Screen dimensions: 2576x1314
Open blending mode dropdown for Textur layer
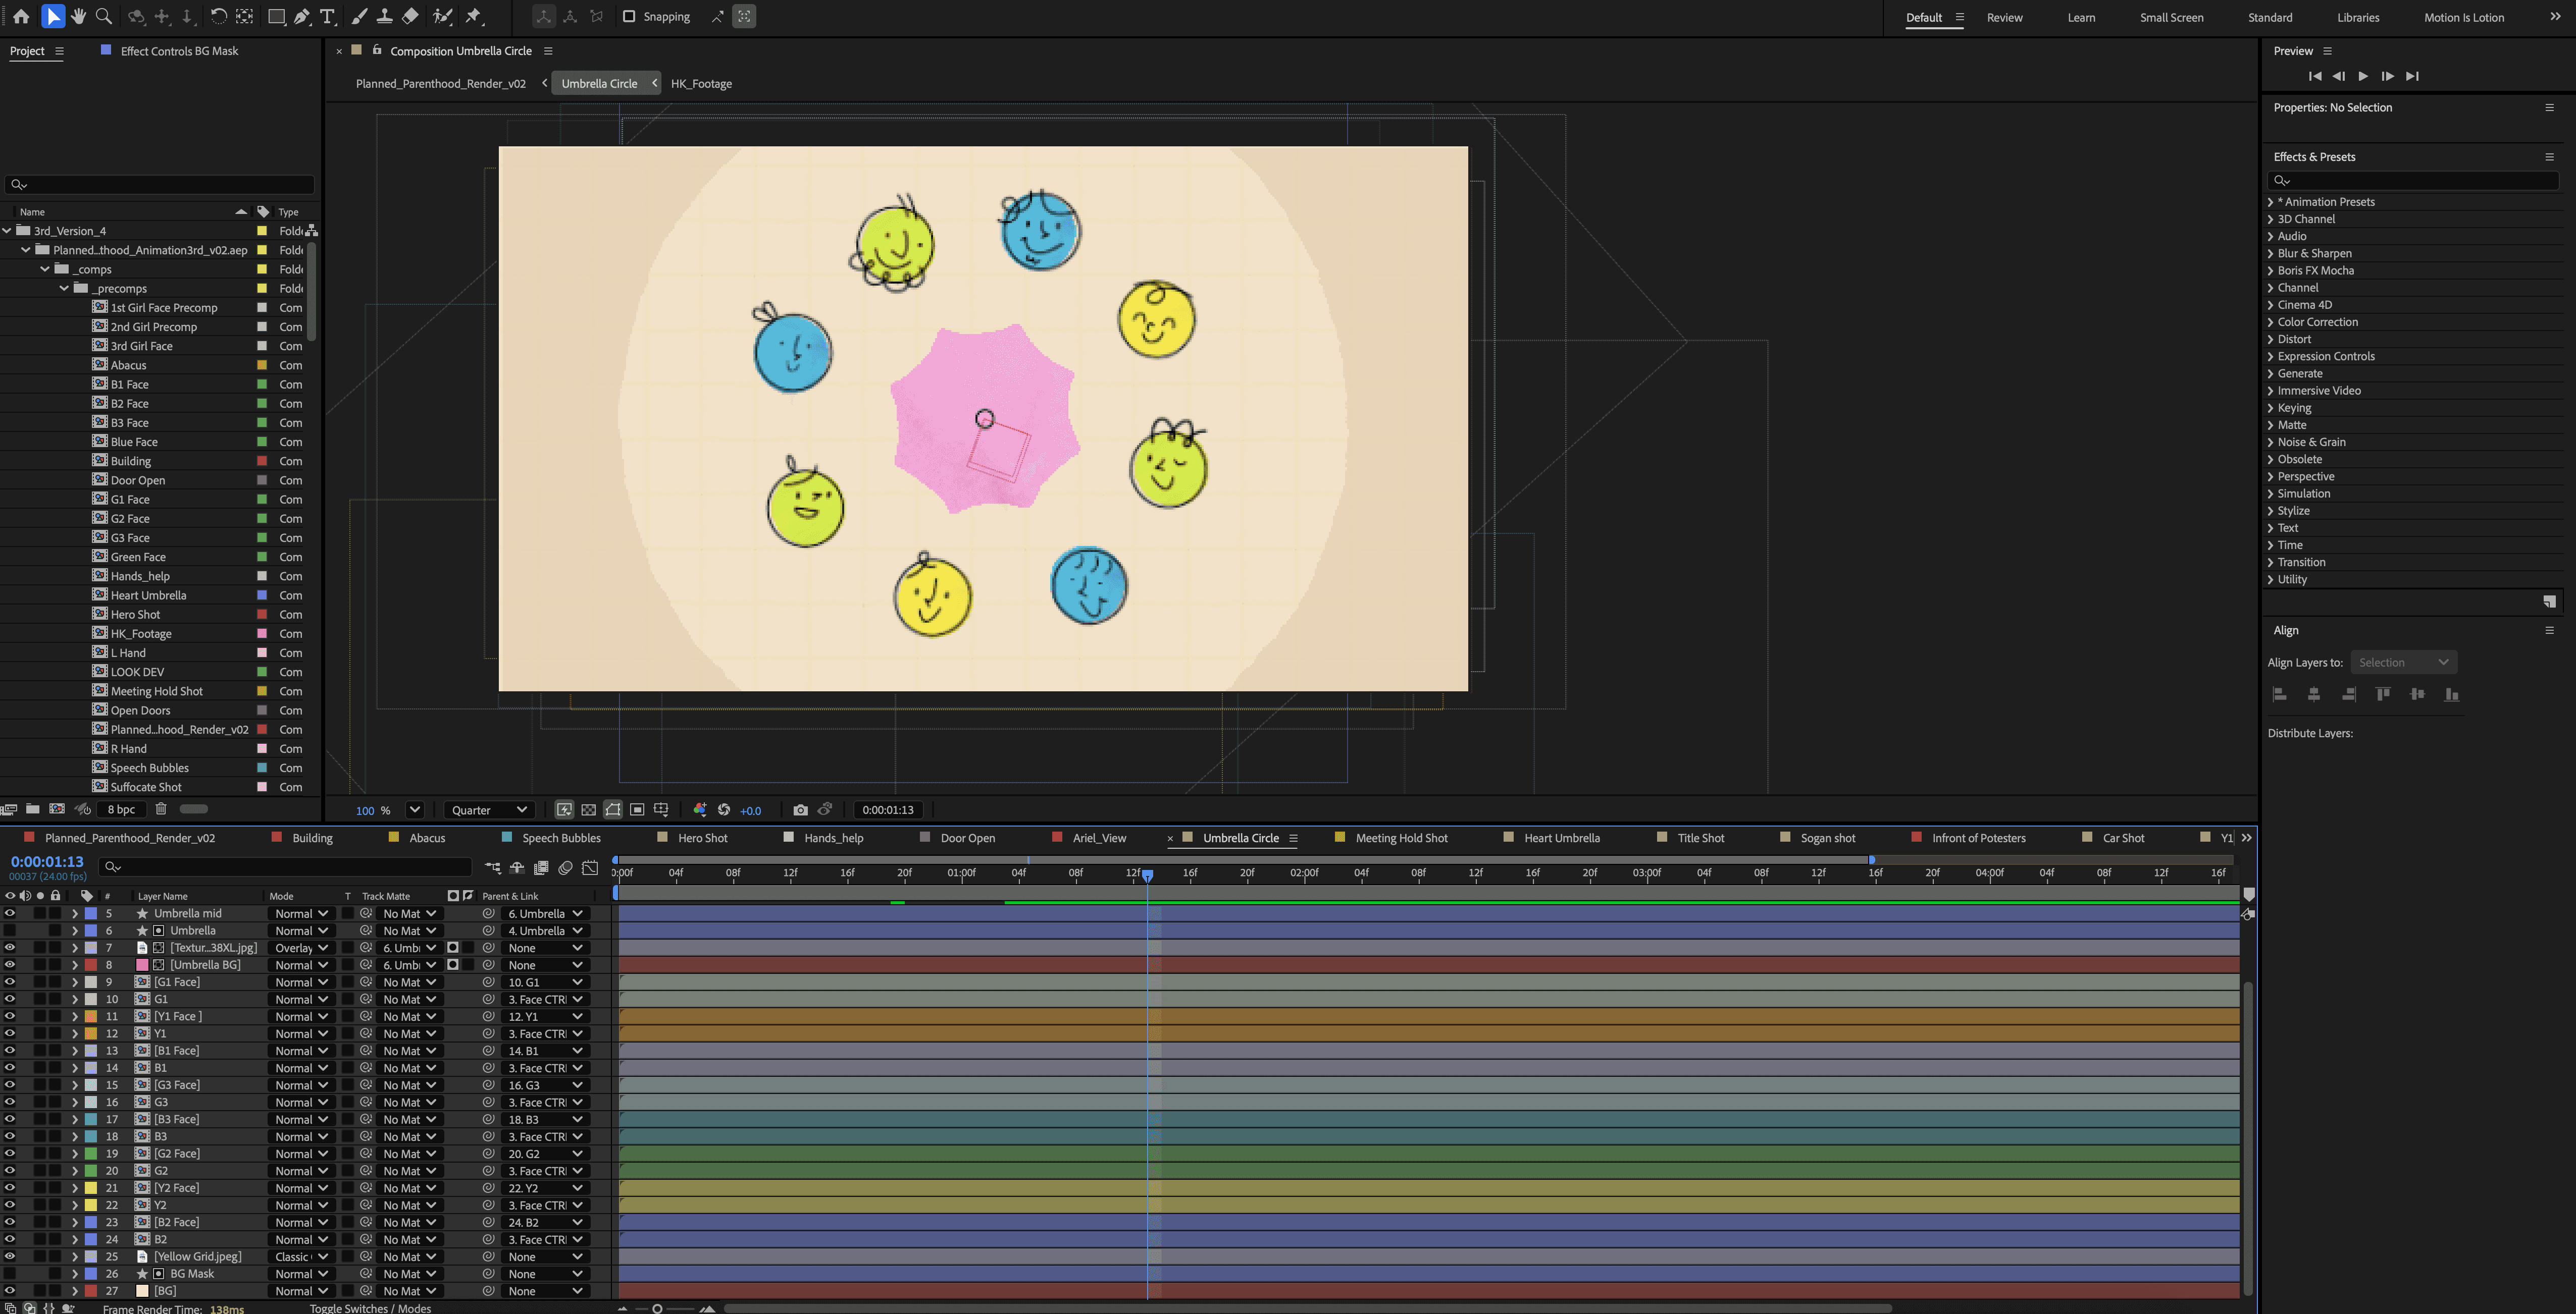301,947
